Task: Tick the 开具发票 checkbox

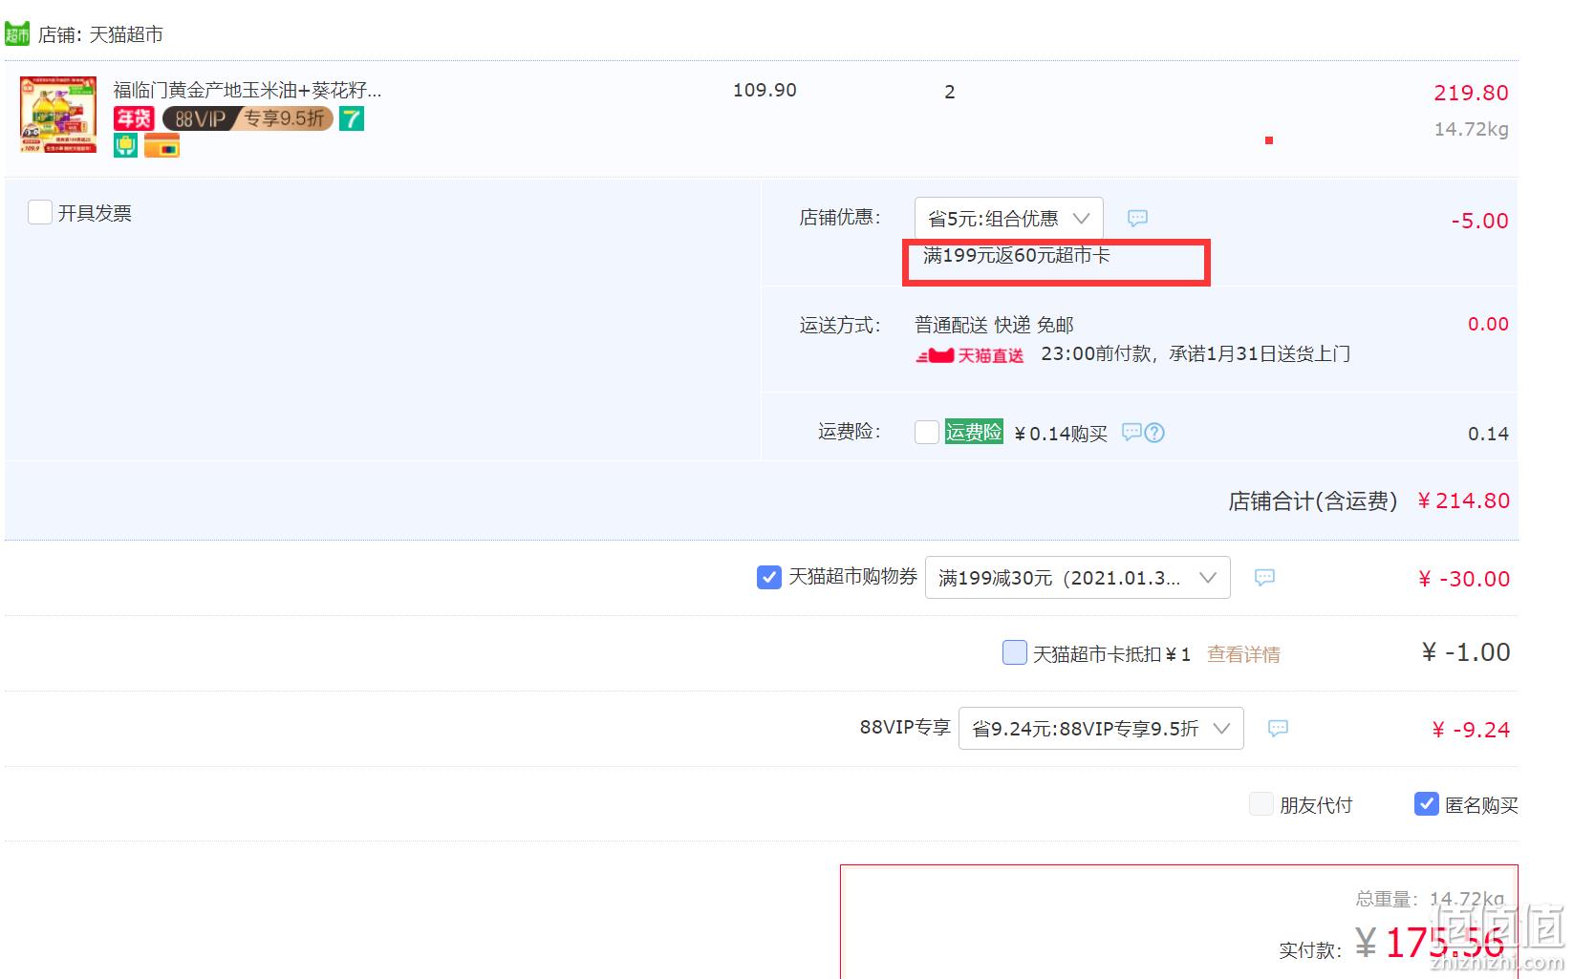Action: click(40, 212)
